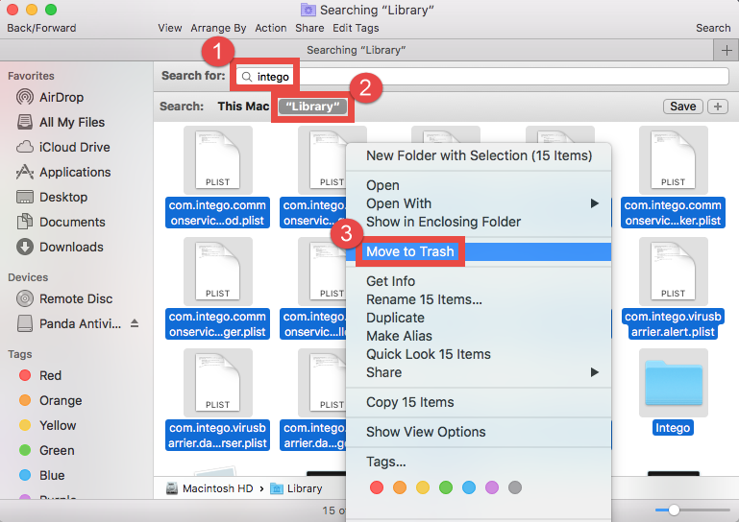Viewport: 739px width, 522px height.
Task: Apply green tag from context menu
Action: point(446,487)
